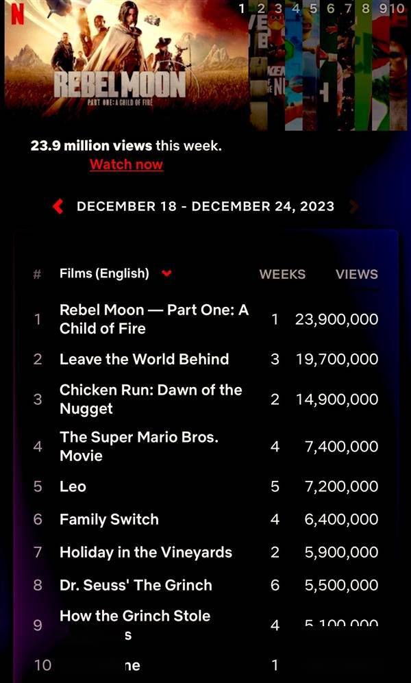Click the Watch now link

click(x=126, y=164)
